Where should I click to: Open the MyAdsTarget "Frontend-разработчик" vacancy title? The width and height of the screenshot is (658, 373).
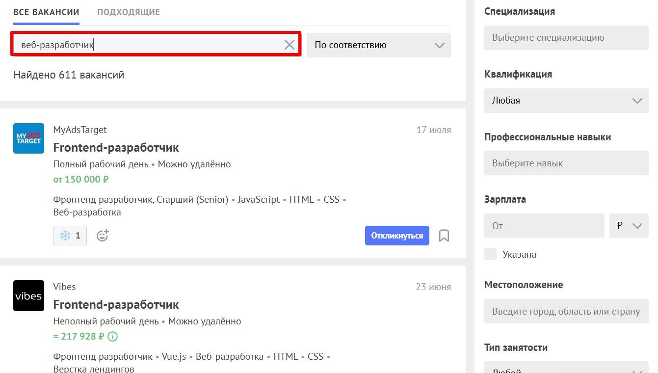(x=116, y=147)
